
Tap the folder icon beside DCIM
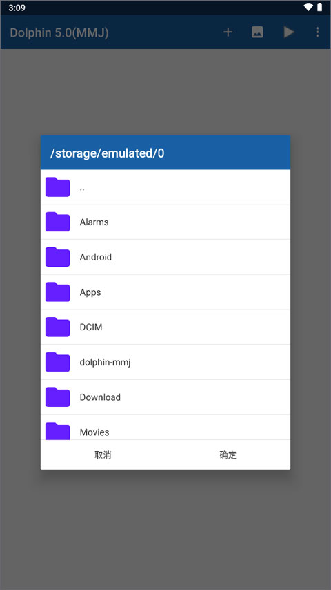(x=57, y=327)
